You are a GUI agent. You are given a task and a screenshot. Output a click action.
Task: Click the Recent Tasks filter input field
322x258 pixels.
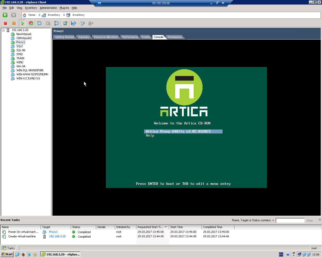290,220
